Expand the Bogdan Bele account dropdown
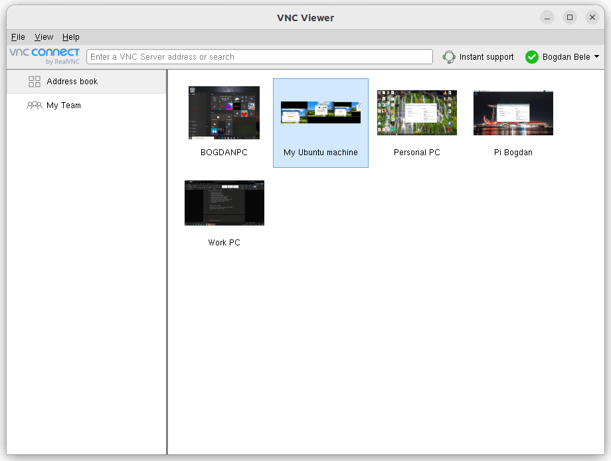The height and width of the screenshot is (461, 611). [596, 56]
